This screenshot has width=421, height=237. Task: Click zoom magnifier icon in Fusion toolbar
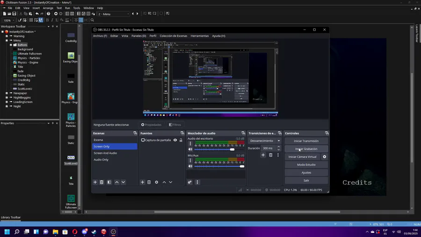(x=92, y=20)
